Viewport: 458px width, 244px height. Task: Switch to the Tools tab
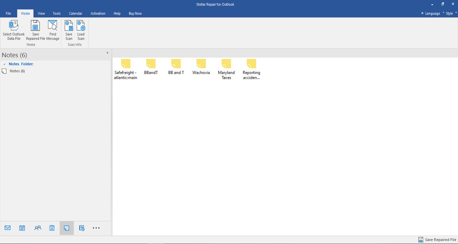57,13
